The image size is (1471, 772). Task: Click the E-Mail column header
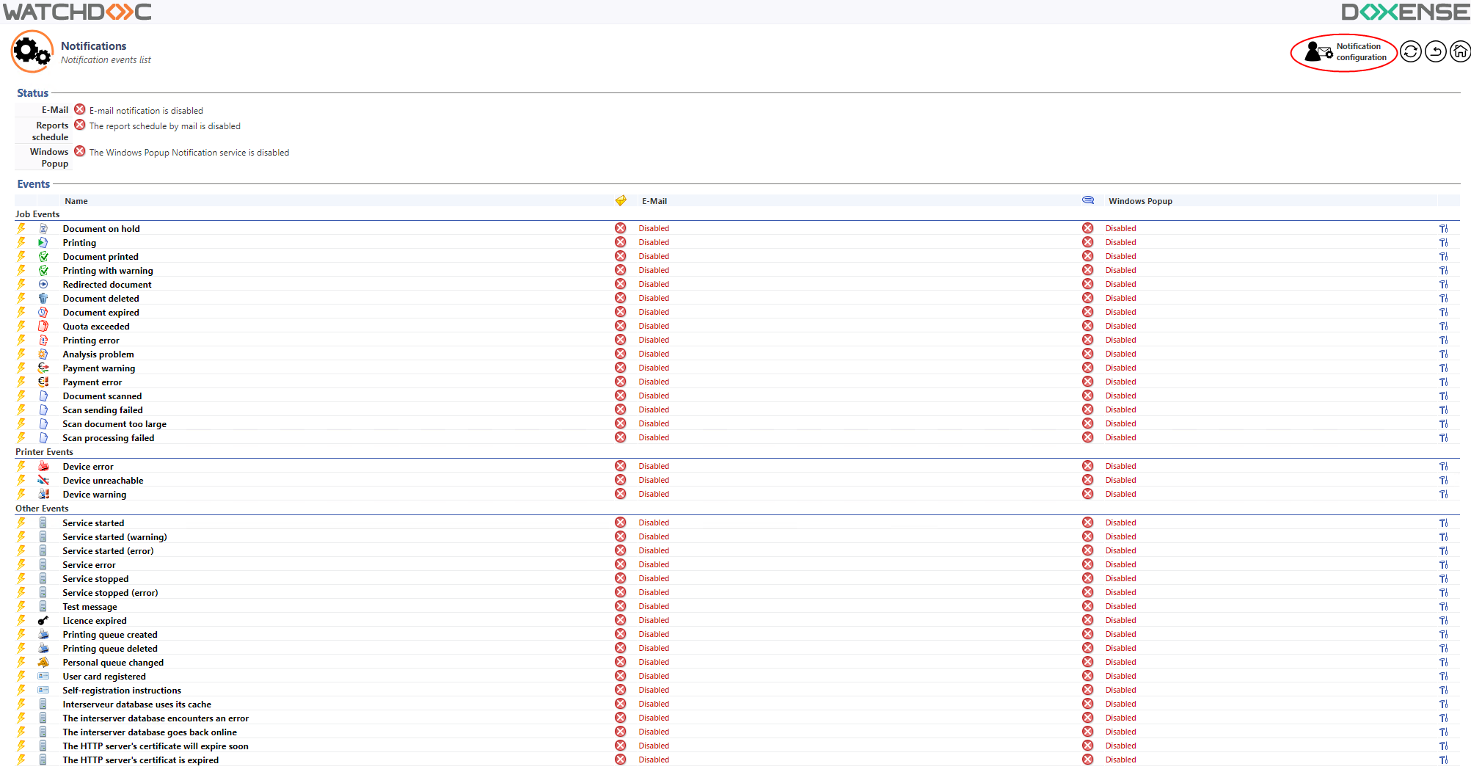(654, 201)
